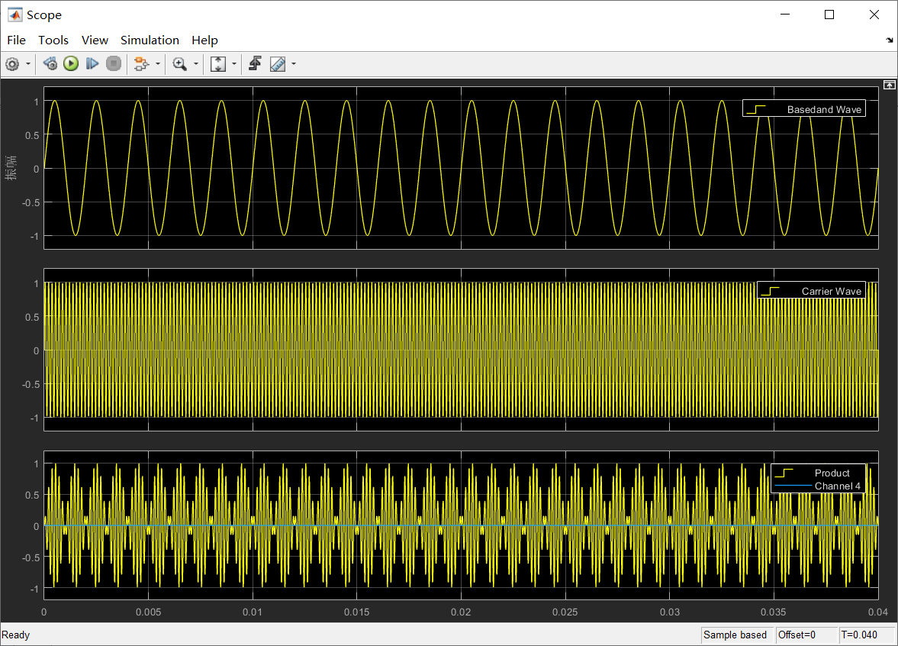The image size is (898, 646).
Task: Click the Channel 4 legend entry
Action: (817, 486)
